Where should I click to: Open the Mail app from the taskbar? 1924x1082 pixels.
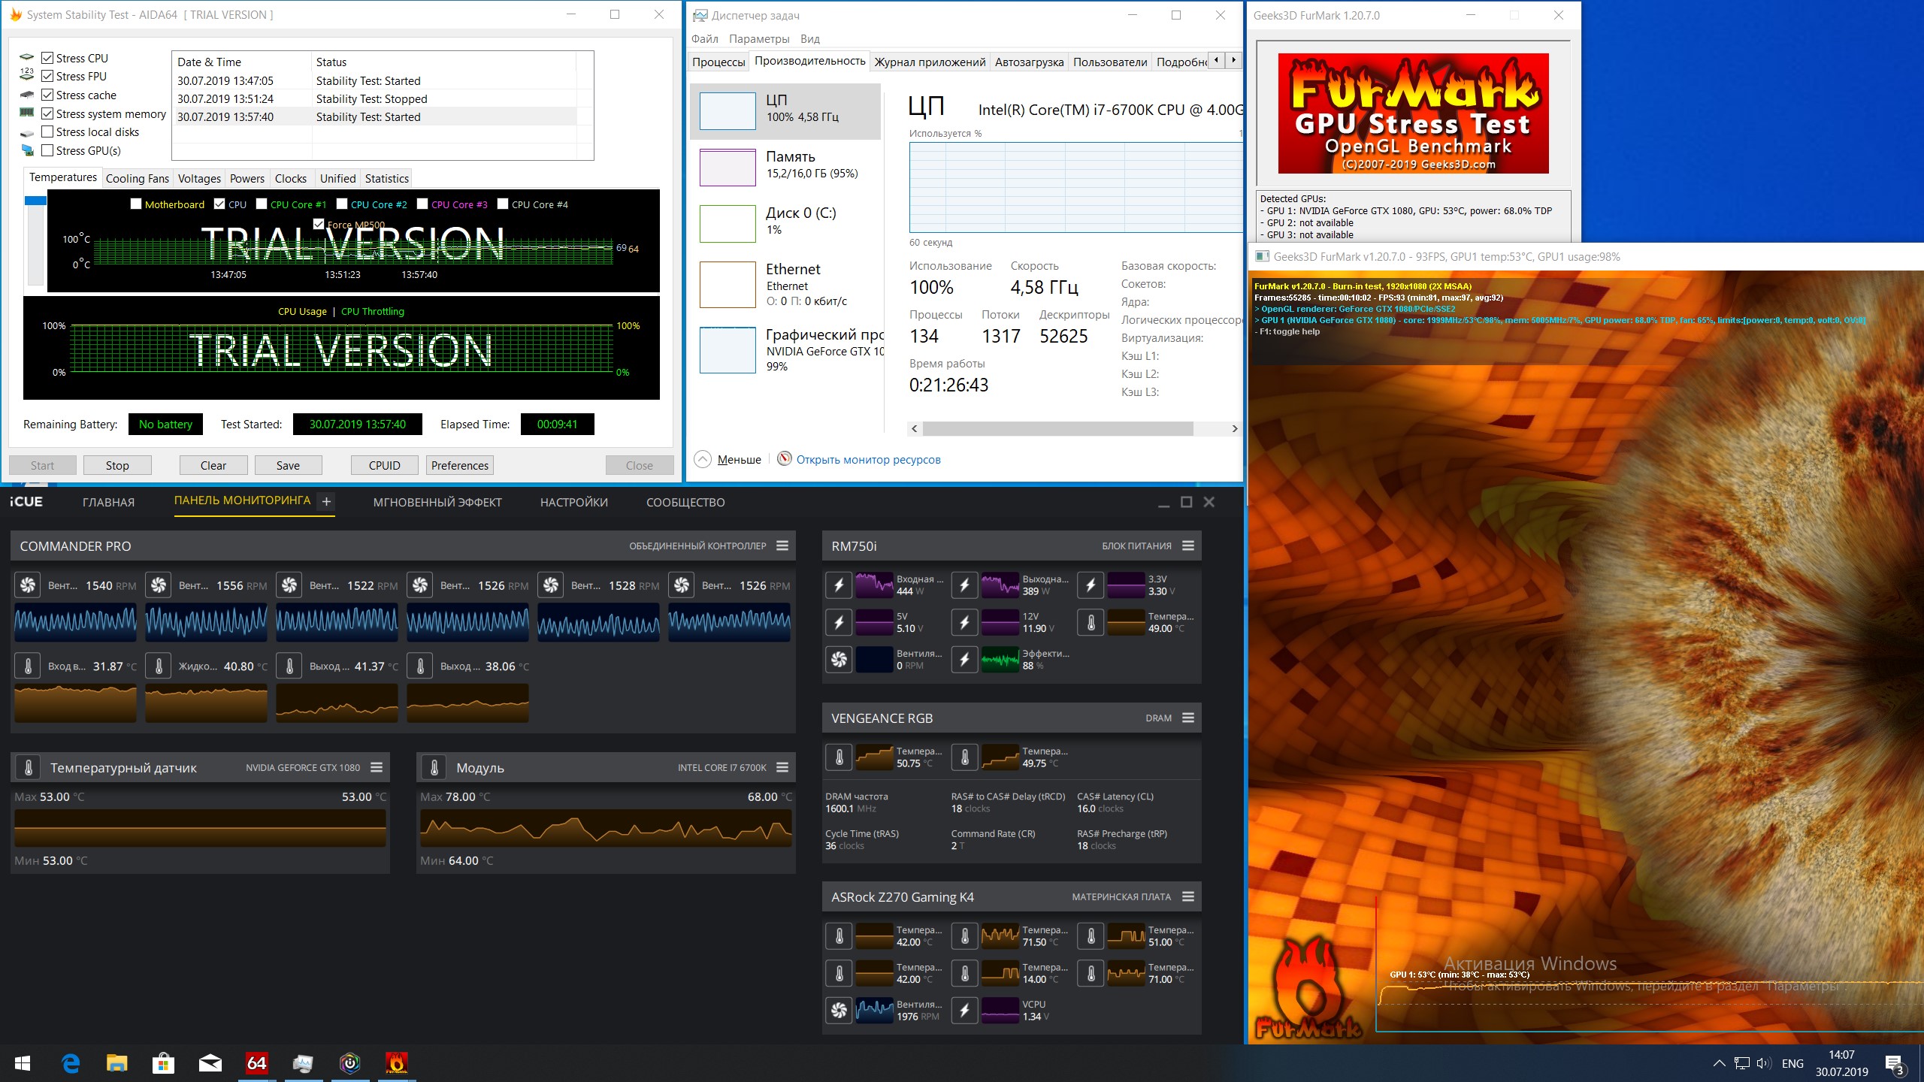click(x=210, y=1063)
